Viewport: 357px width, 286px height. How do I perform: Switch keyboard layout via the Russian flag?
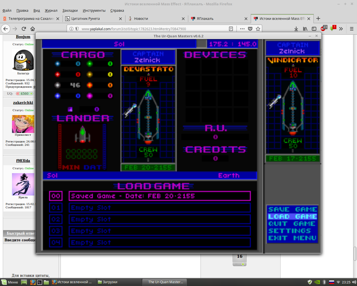pos(331,282)
